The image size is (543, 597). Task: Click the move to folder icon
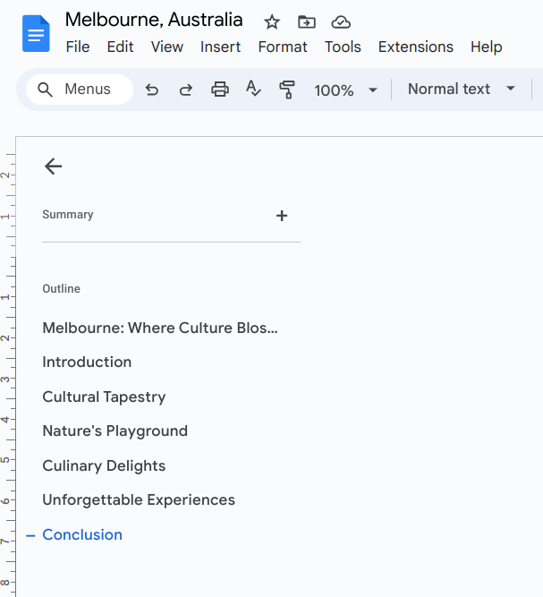[x=306, y=22]
